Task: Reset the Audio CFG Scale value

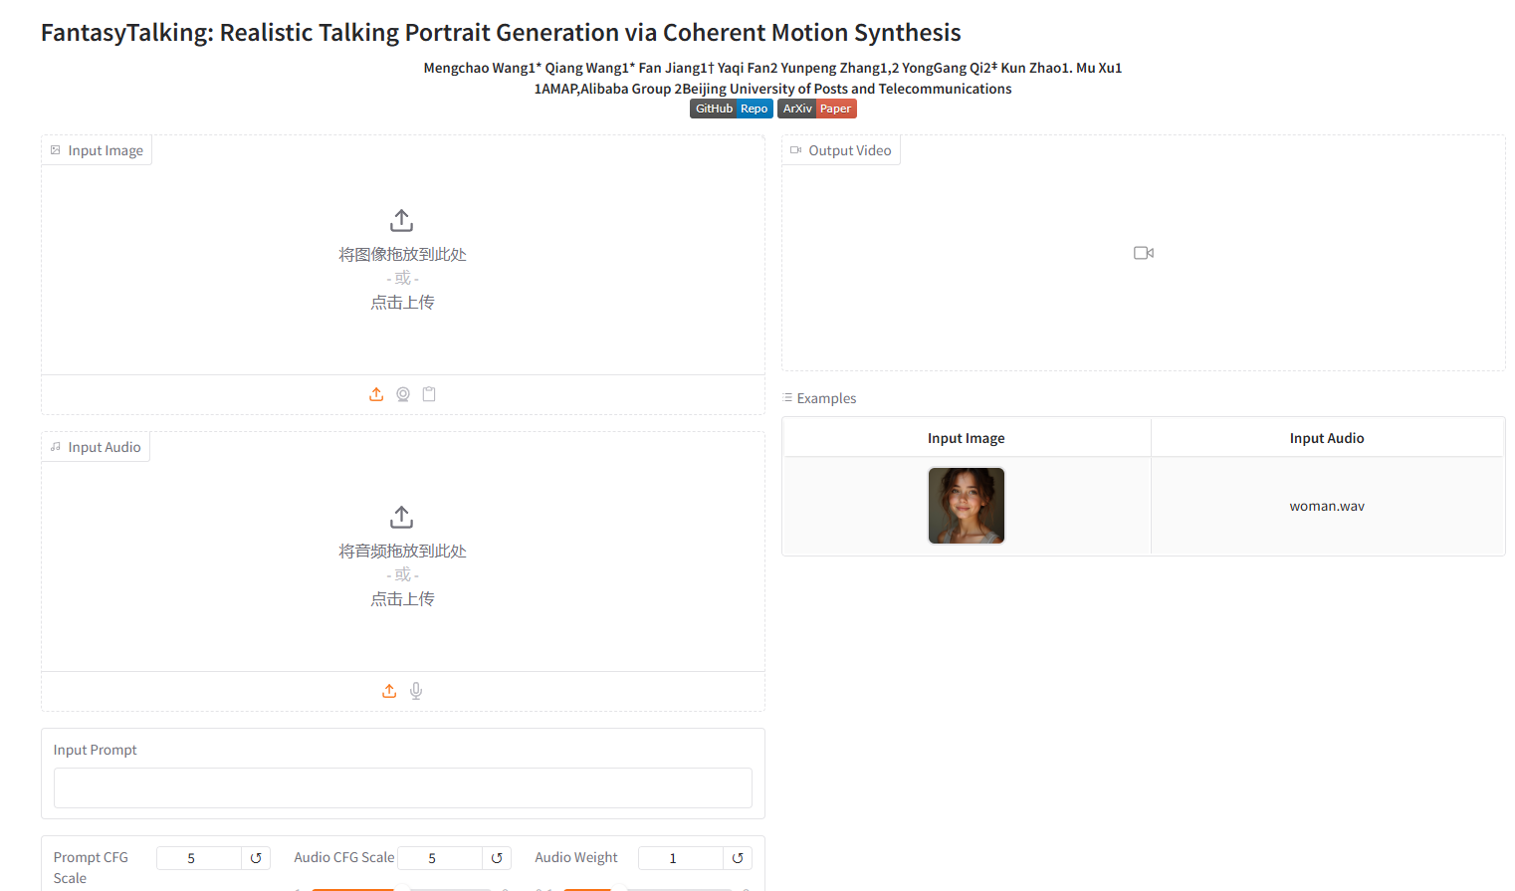Action: click(x=497, y=858)
